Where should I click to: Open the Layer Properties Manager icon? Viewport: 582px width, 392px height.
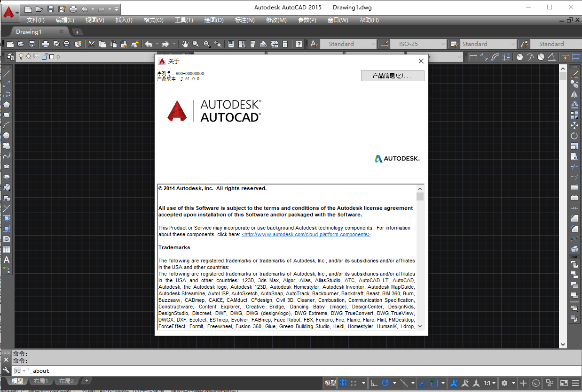click(10, 57)
